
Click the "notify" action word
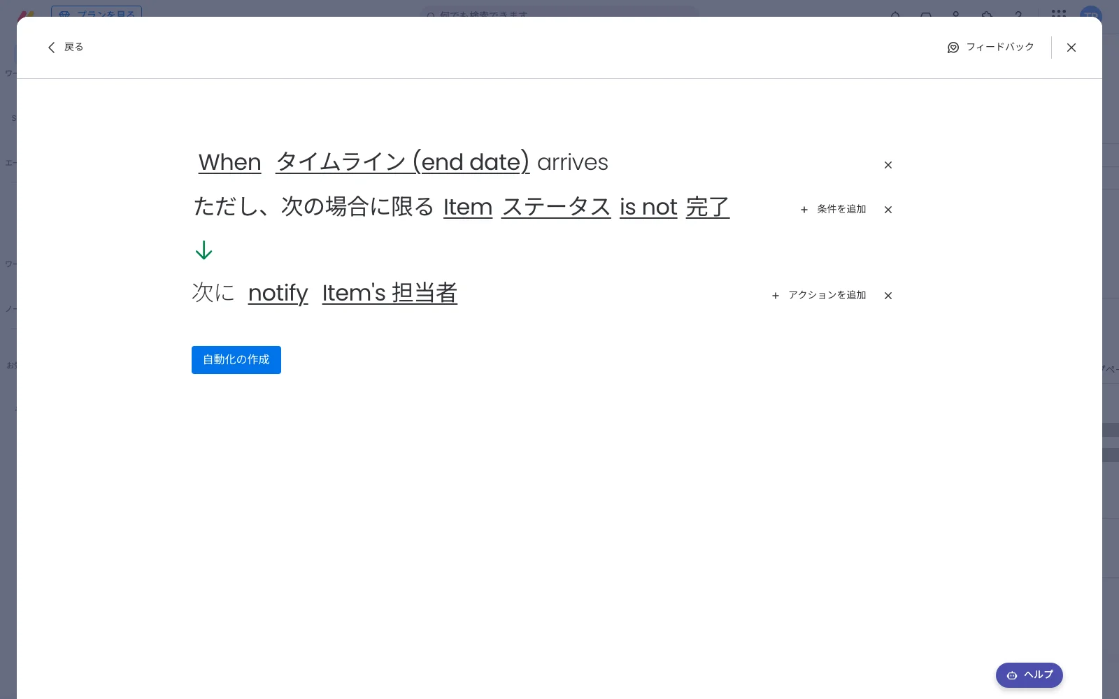click(278, 293)
